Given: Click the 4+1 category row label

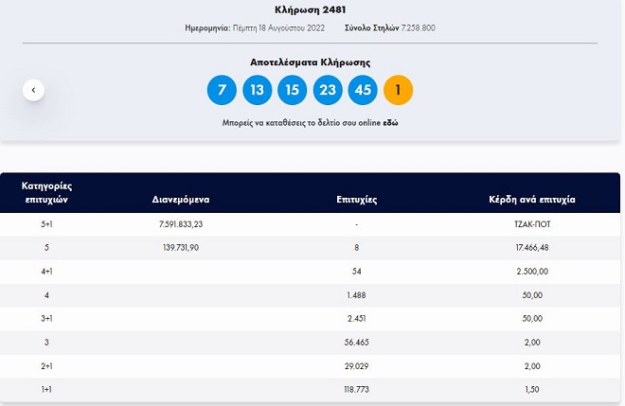Looking at the screenshot, I should coord(46,271).
